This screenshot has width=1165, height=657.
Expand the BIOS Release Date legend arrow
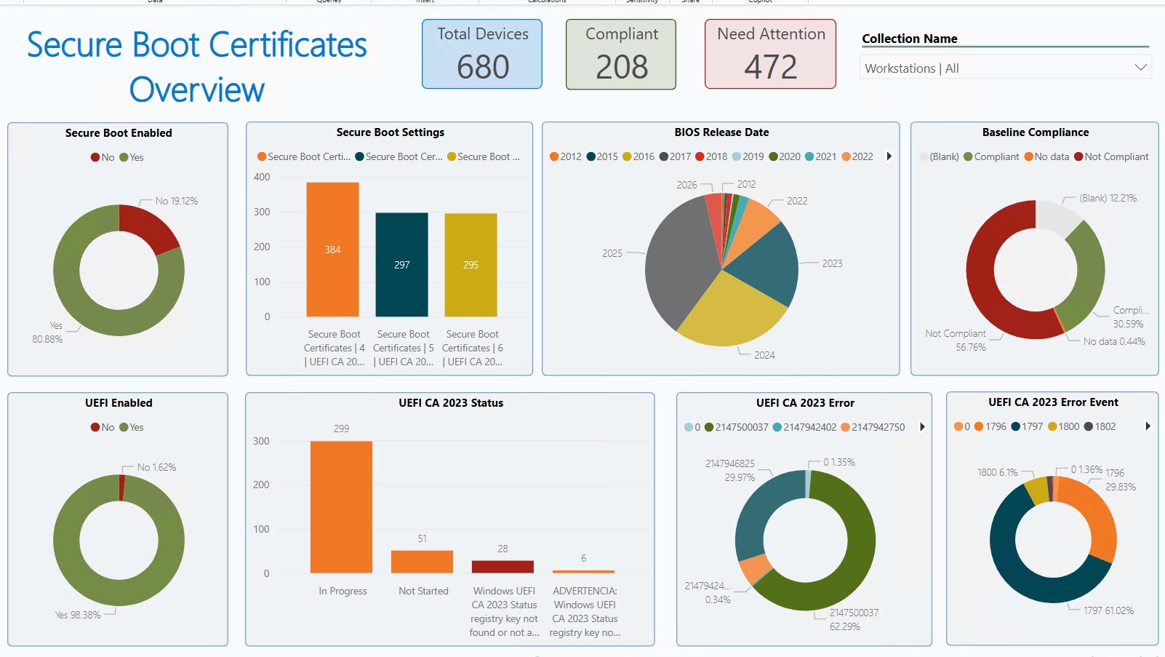point(889,156)
